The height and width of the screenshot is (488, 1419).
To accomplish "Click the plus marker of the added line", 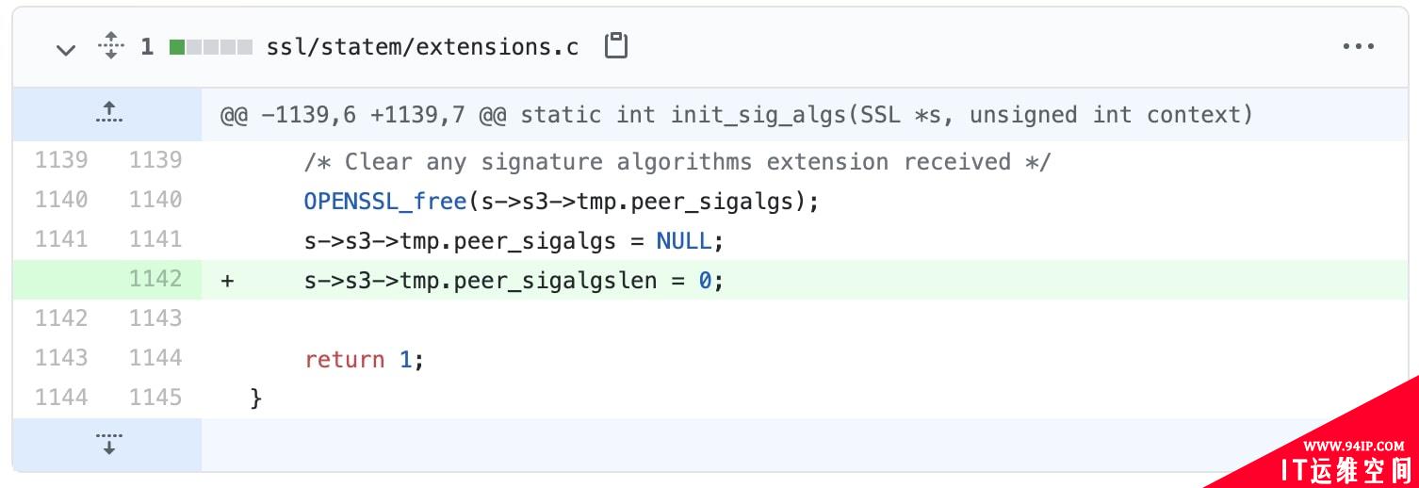I will tap(227, 281).
